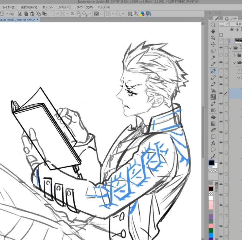This screenshot has width=242, height=240.
Task: Open the 表示(V) menu
Action: 47,7
